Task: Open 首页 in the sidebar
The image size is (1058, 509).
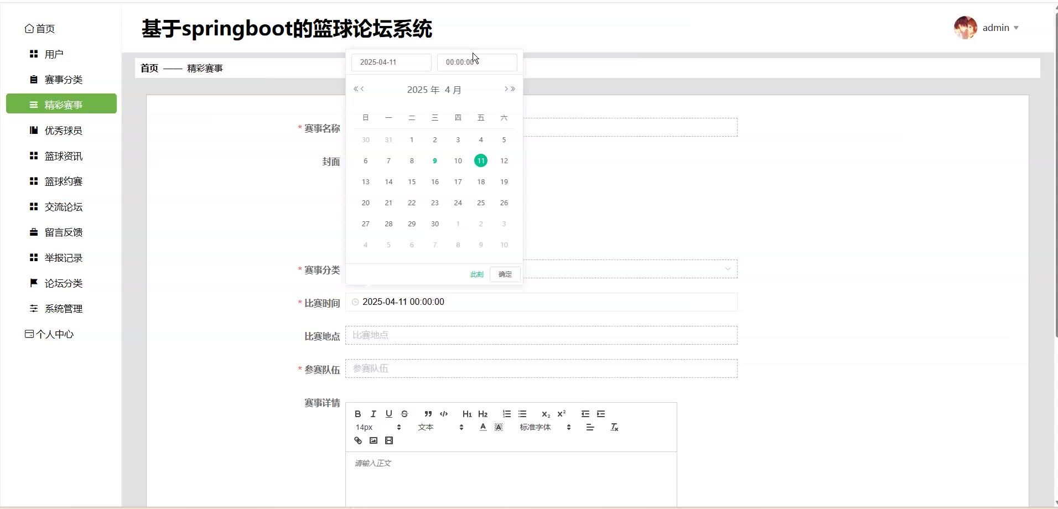Action: pyautogui.click(x=40, y=29)
